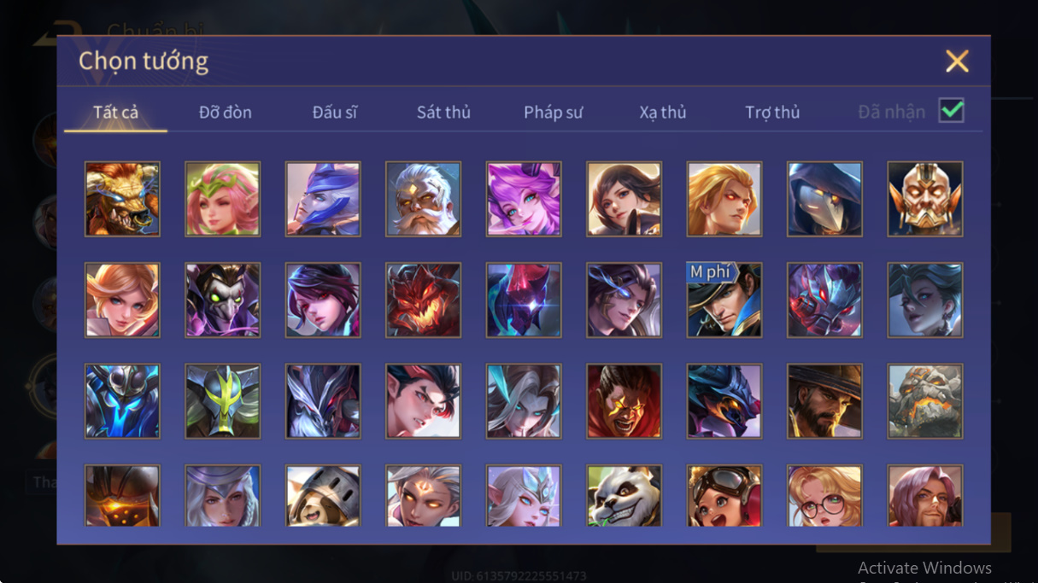Filter heroes by 'Pháp sư' tab

554,113
